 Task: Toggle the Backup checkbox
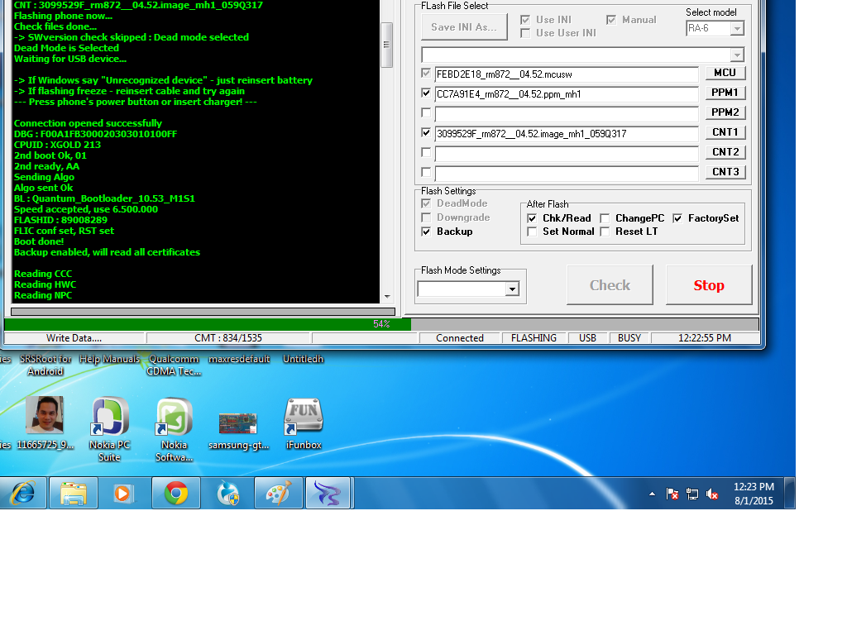click(427, 232)
